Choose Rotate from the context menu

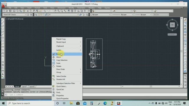[x=67, y=66]
